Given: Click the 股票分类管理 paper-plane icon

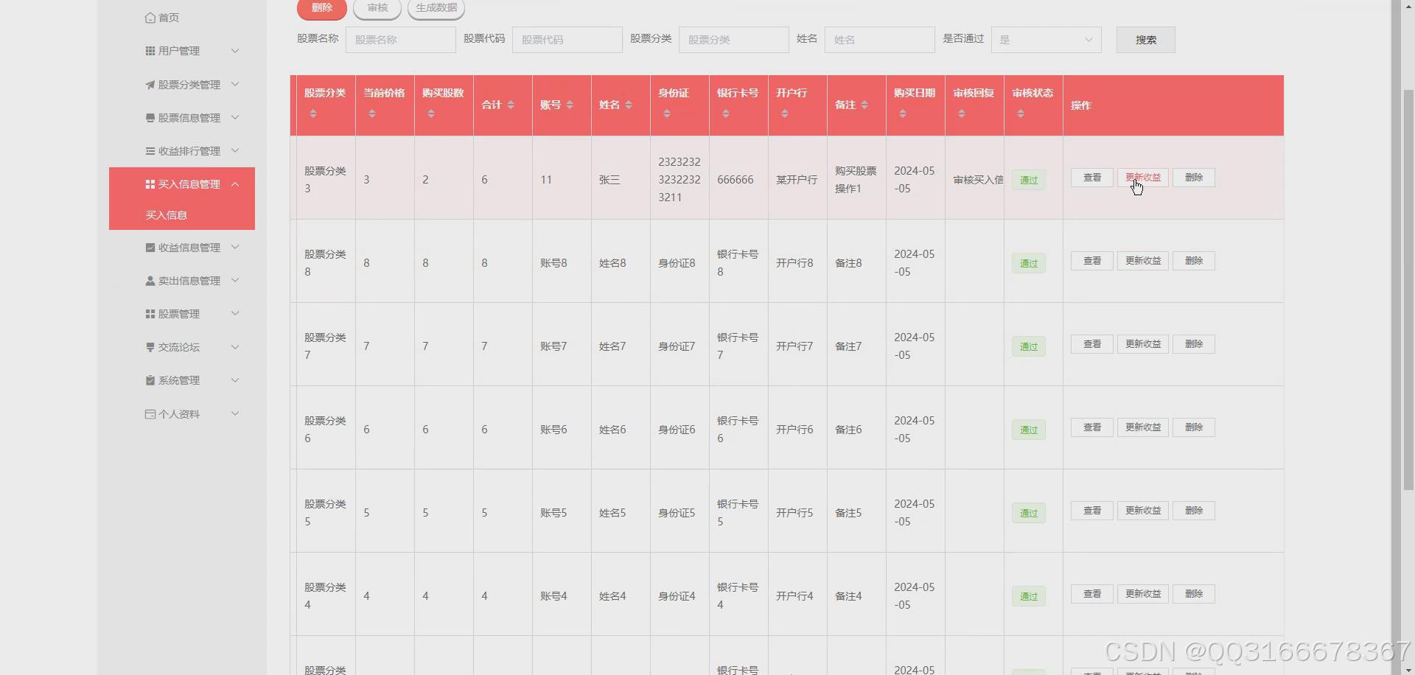Looking at the screenshot, I should 150,85.
